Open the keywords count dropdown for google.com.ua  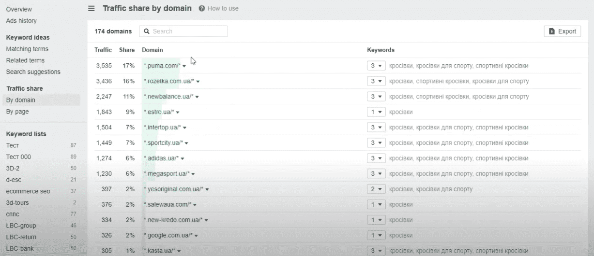376,236
